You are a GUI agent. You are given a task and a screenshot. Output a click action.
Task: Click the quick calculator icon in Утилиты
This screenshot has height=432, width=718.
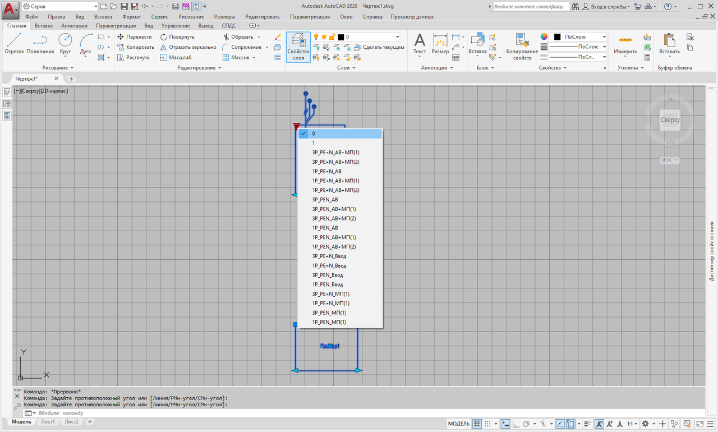click(x=647, y=57)
